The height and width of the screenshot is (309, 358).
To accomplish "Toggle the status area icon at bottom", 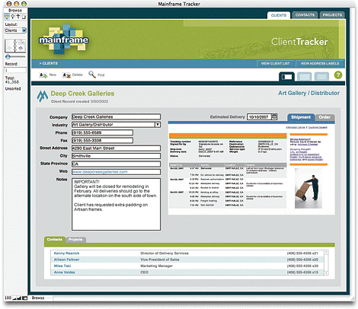I will coord(24,298).
